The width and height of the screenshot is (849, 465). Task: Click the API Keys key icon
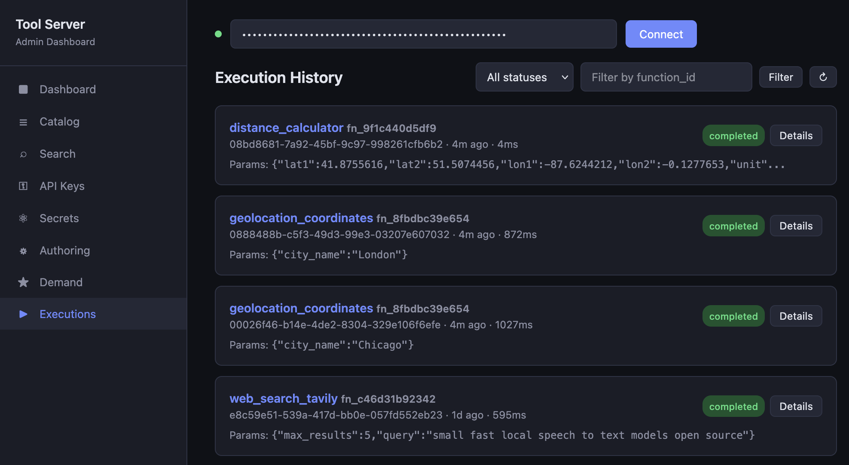23,186
